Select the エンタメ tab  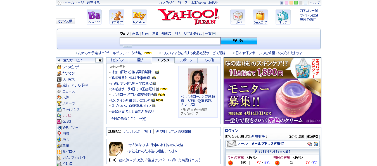(x=163, y=60)
